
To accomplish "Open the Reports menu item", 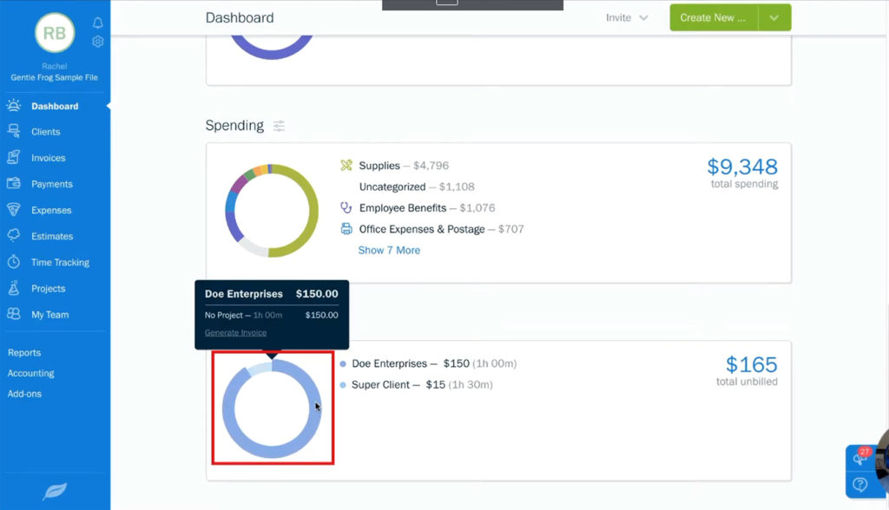I will [26, 353].
